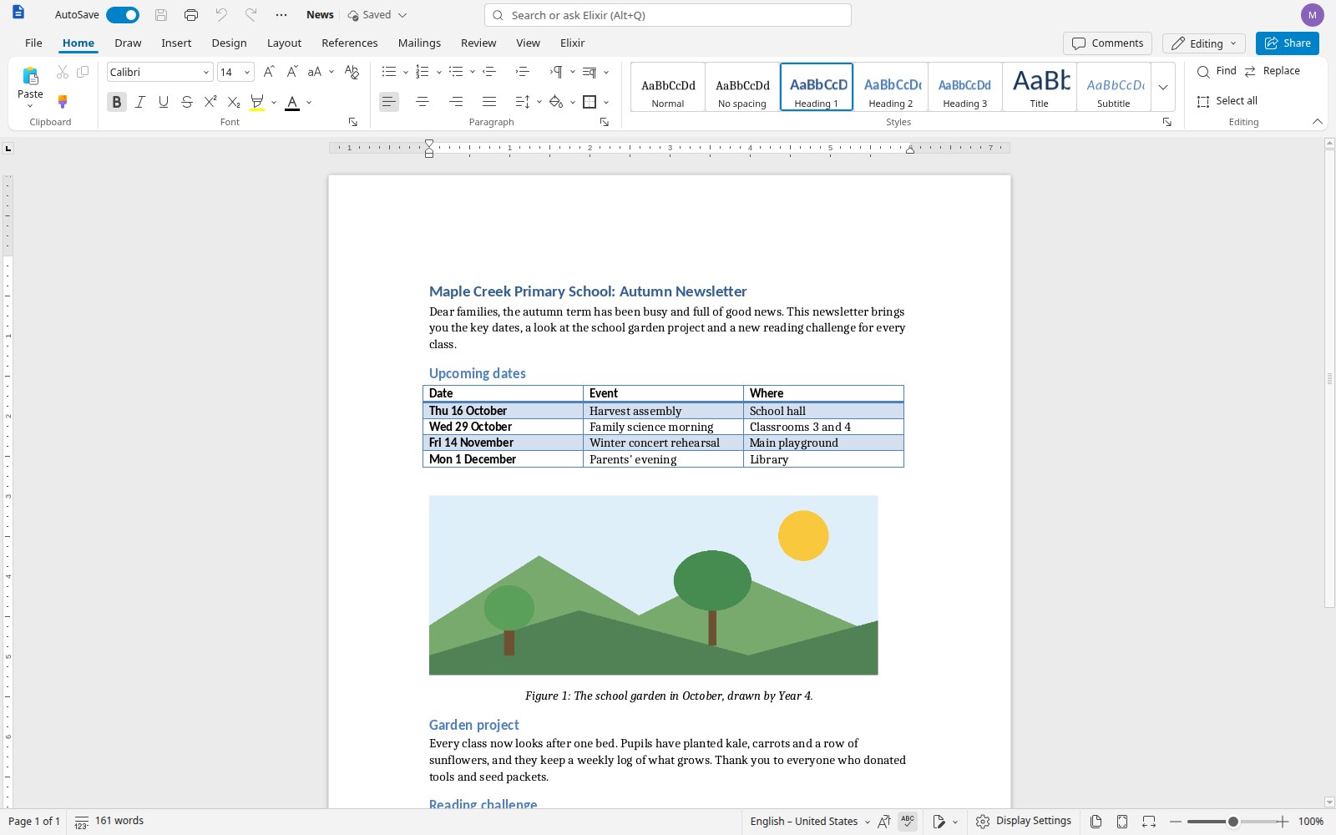Expand the Styles gallery arrow
1336x835 pixels.
click(1163, 87)
